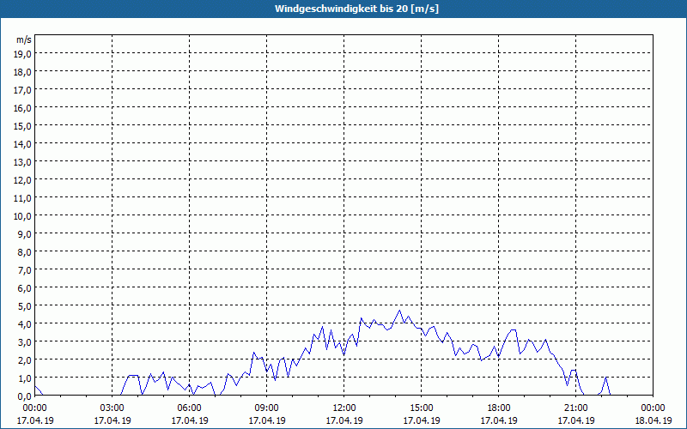Select the 4,0 y-axis label
The width and height of the screenshot is (687, 429).
(x=25, y=324)
